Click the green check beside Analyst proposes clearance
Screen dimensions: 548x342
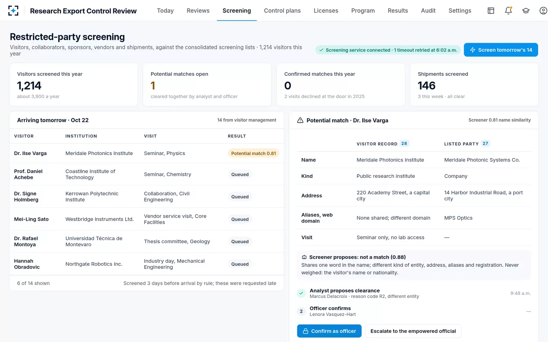(301, 293)
